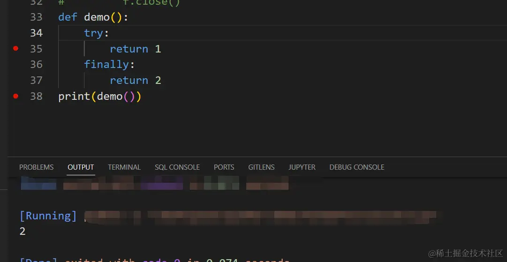The image size is (507, 262).
Task: Click line number 37 in the gutter
Action: click(36, 81)
